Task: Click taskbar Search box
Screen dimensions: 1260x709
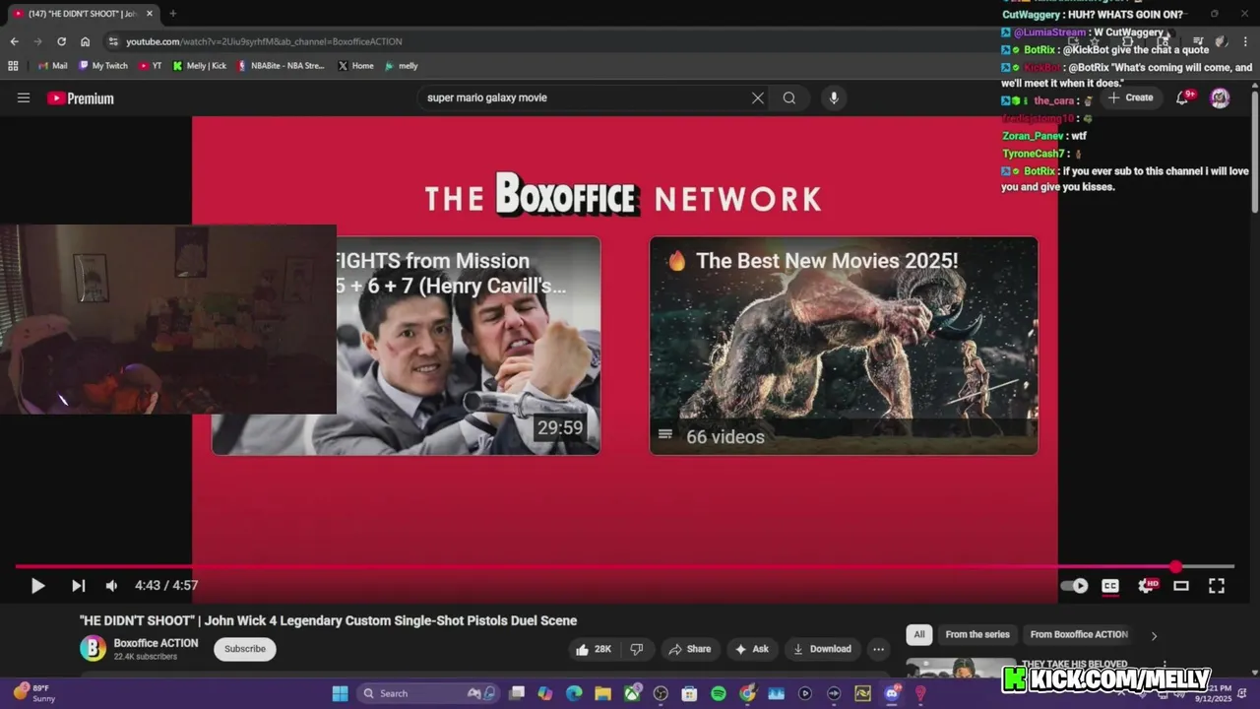Action: coord(428,693)
